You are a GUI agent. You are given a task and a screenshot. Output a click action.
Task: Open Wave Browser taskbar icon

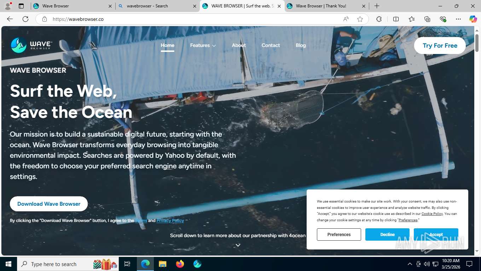click(x=197, y=264)
